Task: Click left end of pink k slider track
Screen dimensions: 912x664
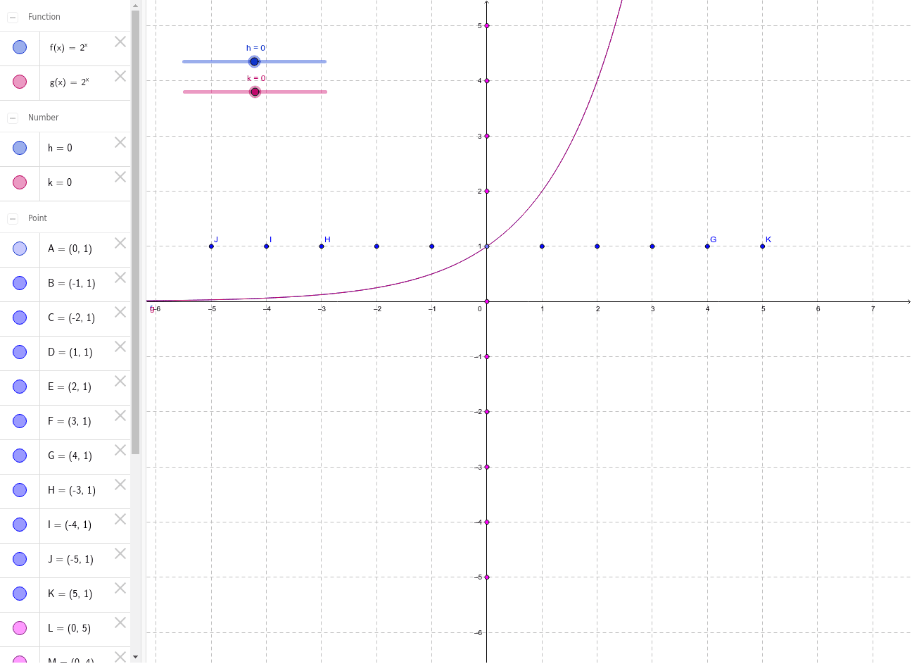Action: (185, 92)
